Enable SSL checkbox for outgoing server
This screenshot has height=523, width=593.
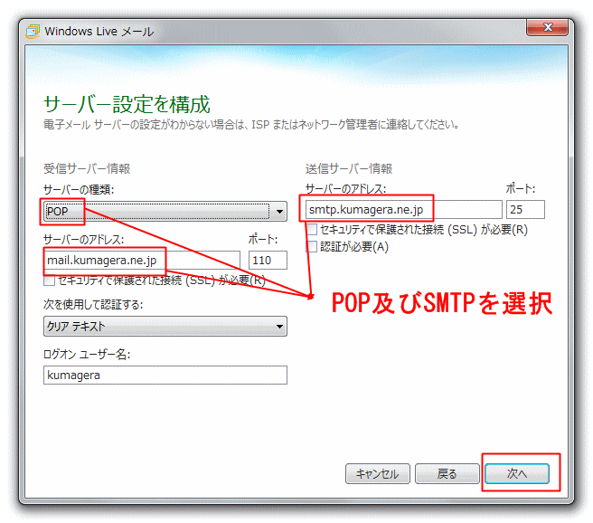tap(312, 229)
